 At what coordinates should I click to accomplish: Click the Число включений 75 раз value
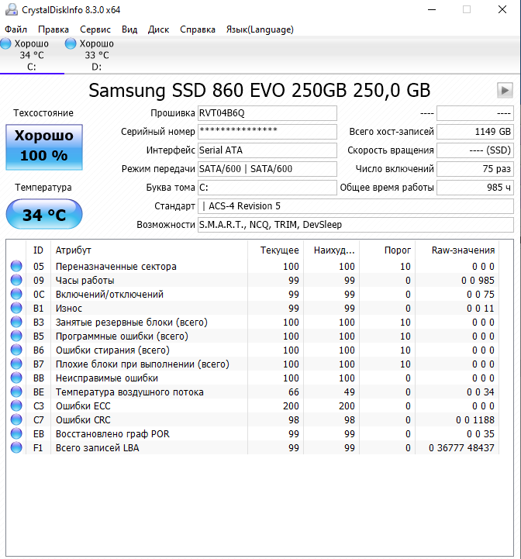click(475, 168)
